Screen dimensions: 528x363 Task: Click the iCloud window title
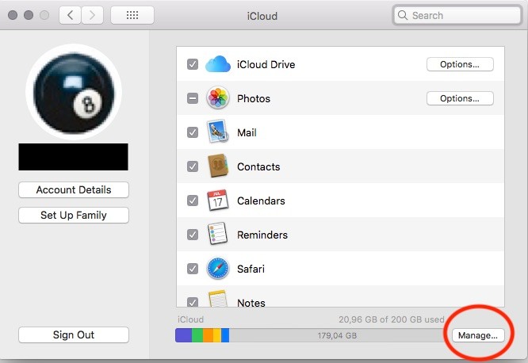262,16
